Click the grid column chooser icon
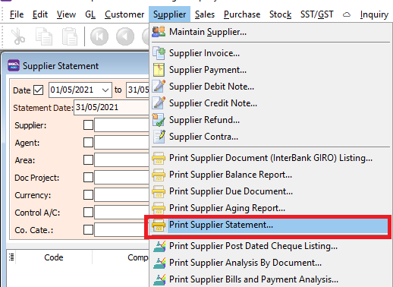 (11, 257)
